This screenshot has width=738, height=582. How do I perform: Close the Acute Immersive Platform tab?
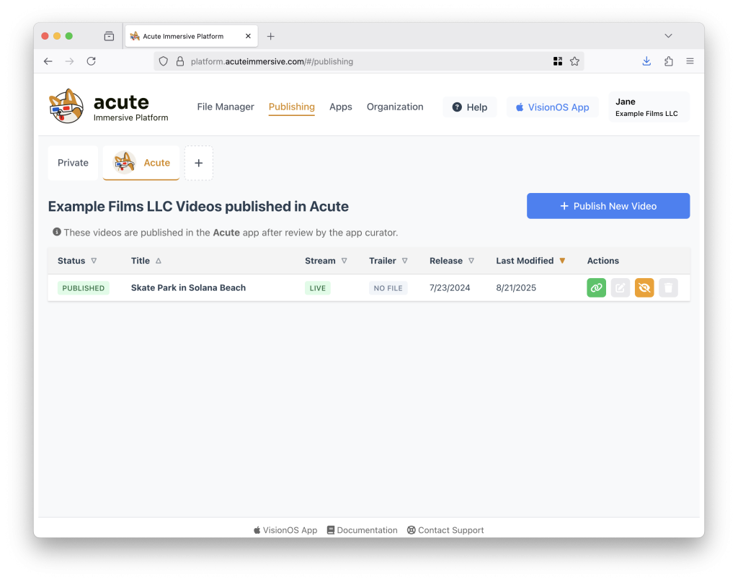pos(248,36)
